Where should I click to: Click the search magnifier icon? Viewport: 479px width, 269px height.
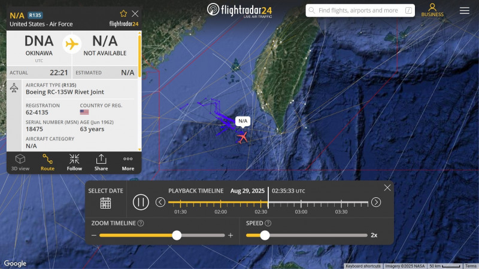pyautogui.click(x=311, y=10)
